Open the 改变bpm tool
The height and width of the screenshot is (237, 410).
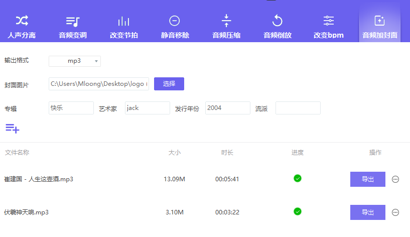coord(328,27)
